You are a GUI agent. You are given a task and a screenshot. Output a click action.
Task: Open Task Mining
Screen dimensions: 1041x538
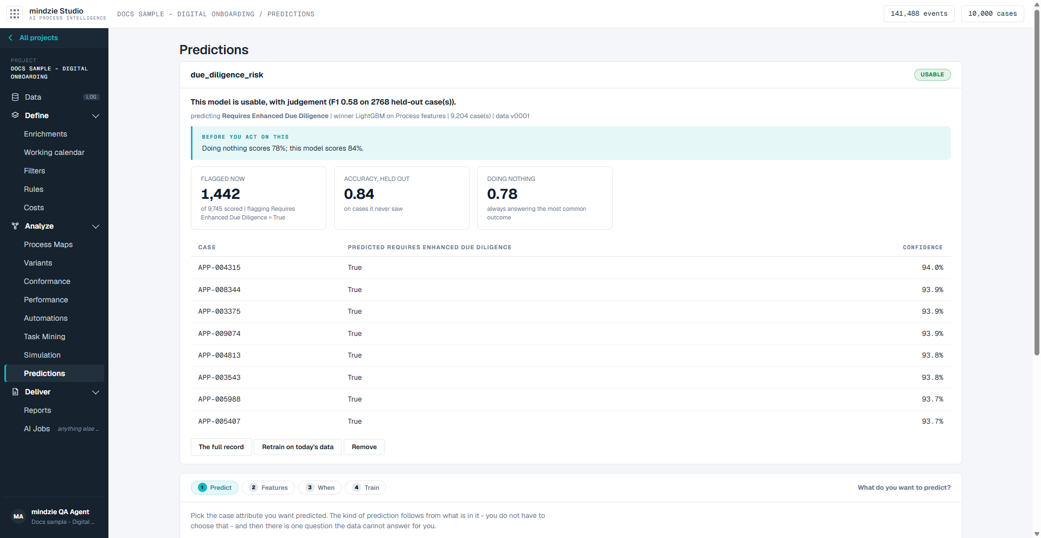click(x=44, y=336)
